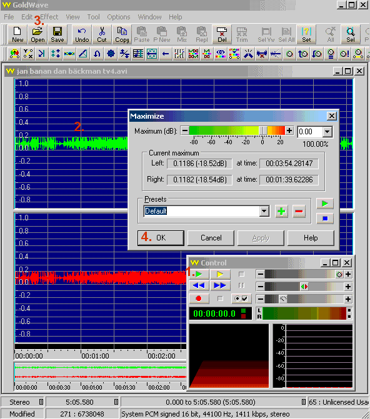The width and height of the screenshot is (370, 419).
Task: Undo the last change
Action: coord(82,35)
